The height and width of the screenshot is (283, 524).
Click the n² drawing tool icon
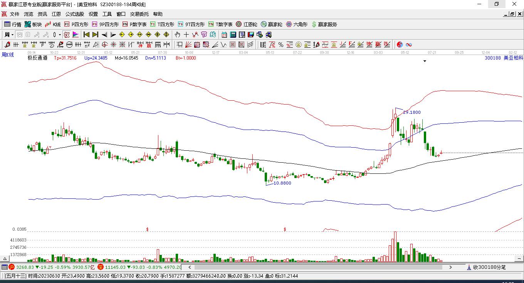coord(87,45)
